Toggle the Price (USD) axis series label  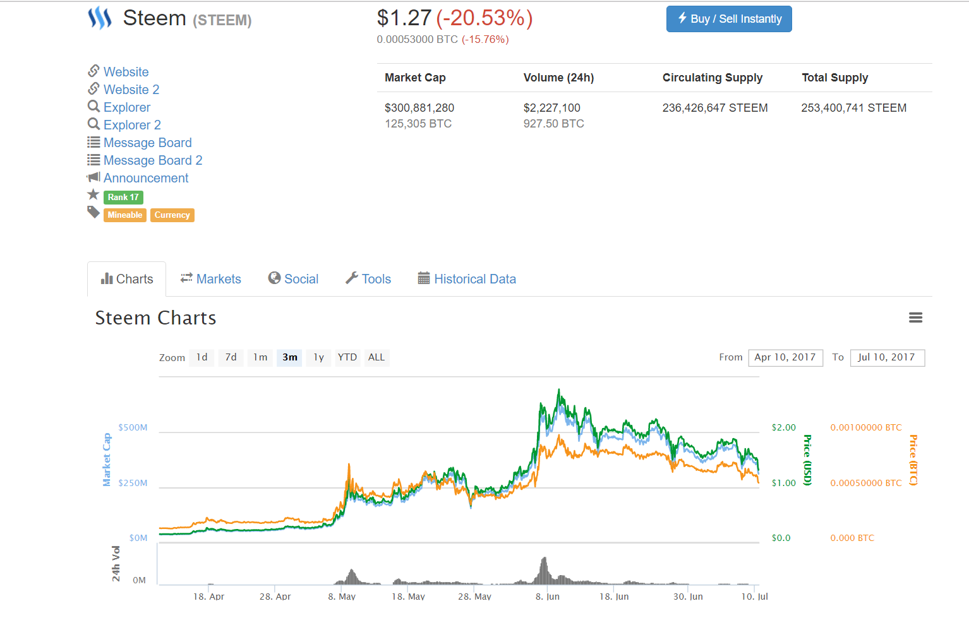pyautogui.click(x=807, y=460)
